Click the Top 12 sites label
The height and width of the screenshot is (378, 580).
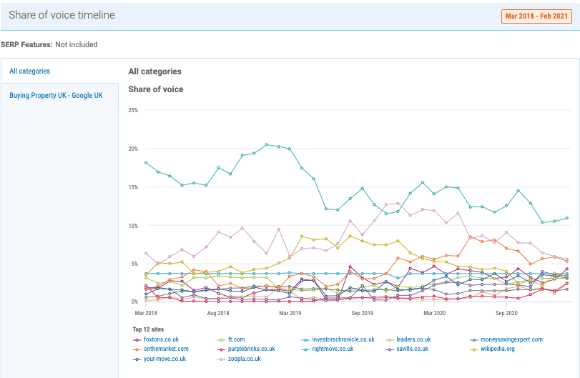pyautogui.click(x=148, y=329)
